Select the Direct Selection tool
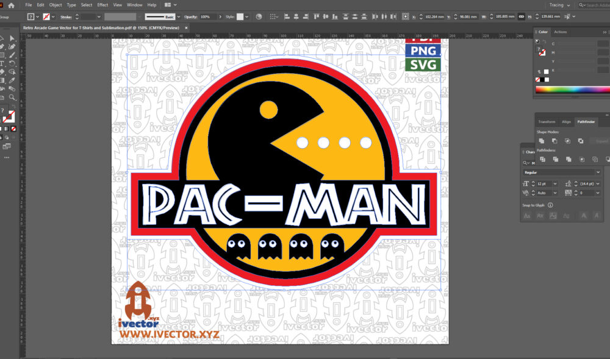Image resolution: width=610 pixels, height=359 pixels. (x=12, y=38)
